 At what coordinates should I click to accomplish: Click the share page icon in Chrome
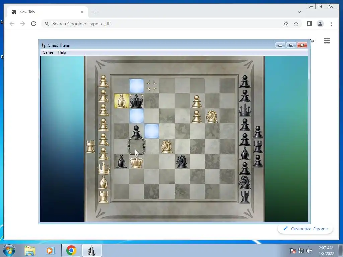tap(285, 24)
